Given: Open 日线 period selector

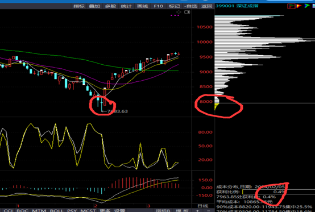Looking at the screenshot, I should click(x=203, y=206).
